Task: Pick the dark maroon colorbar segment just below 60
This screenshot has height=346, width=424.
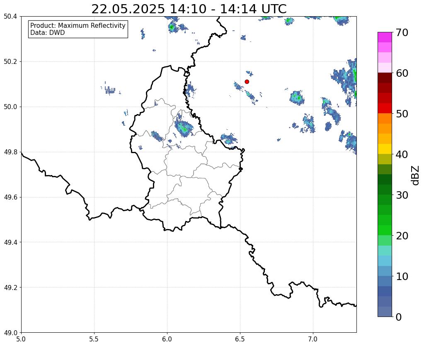Action: tap(385, 78)
